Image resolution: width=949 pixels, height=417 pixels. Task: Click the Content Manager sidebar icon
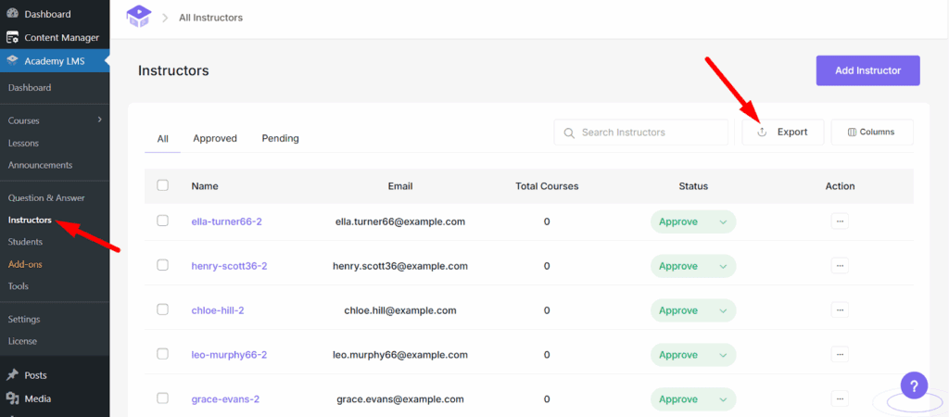click(x=13, y=37)
